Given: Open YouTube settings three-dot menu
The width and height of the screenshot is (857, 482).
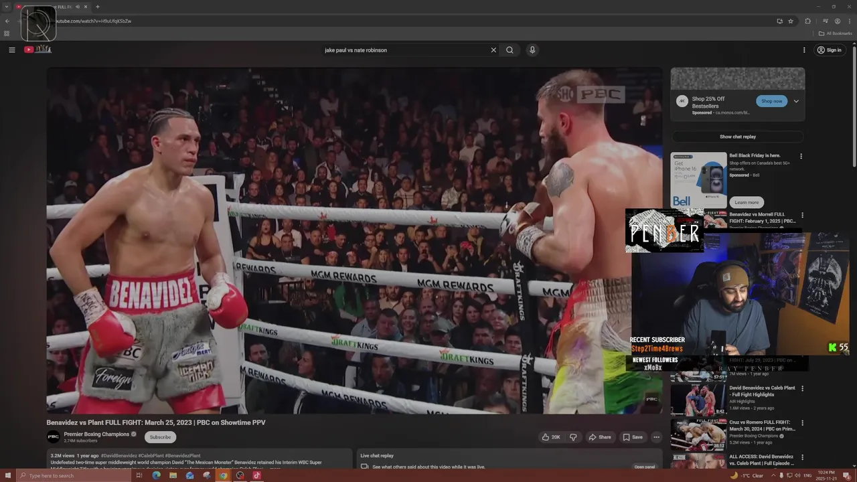Looking at the screenshot, I should (x=804, y=50).
